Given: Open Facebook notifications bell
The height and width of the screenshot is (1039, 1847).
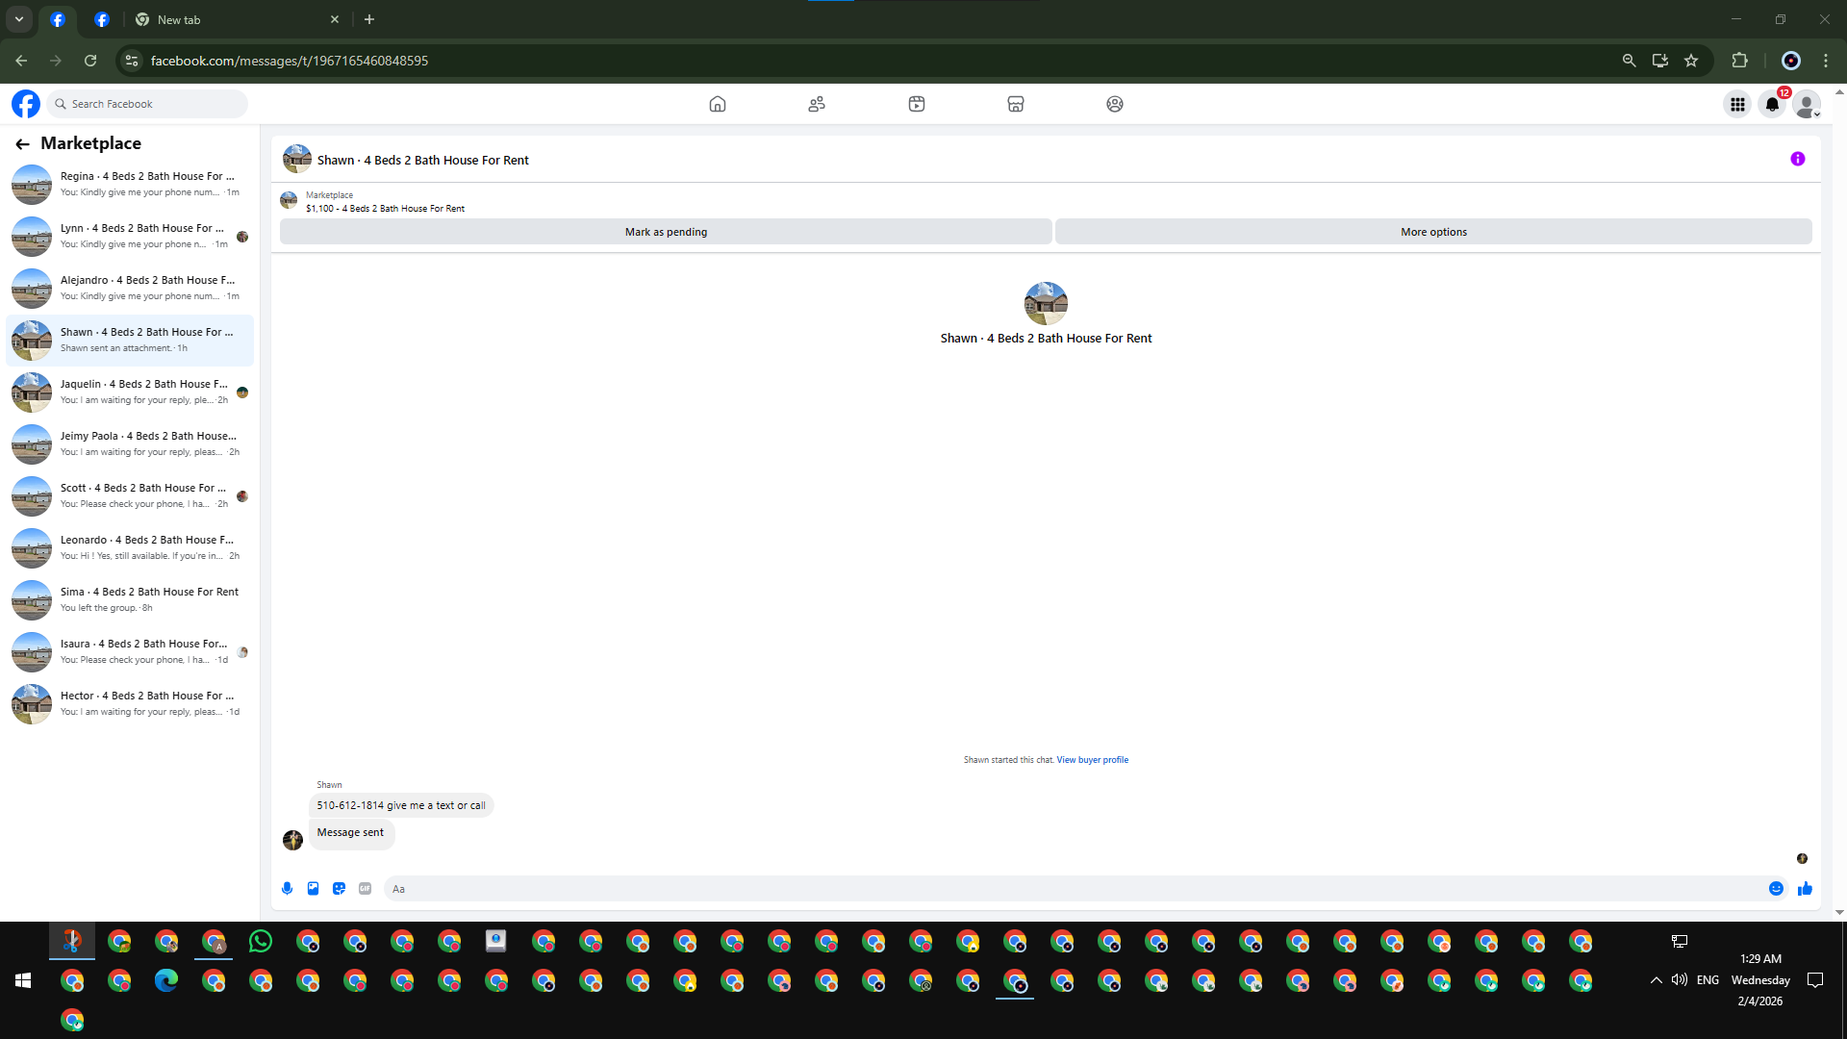Looking at the screenshot, I should tap(1772, 104).
